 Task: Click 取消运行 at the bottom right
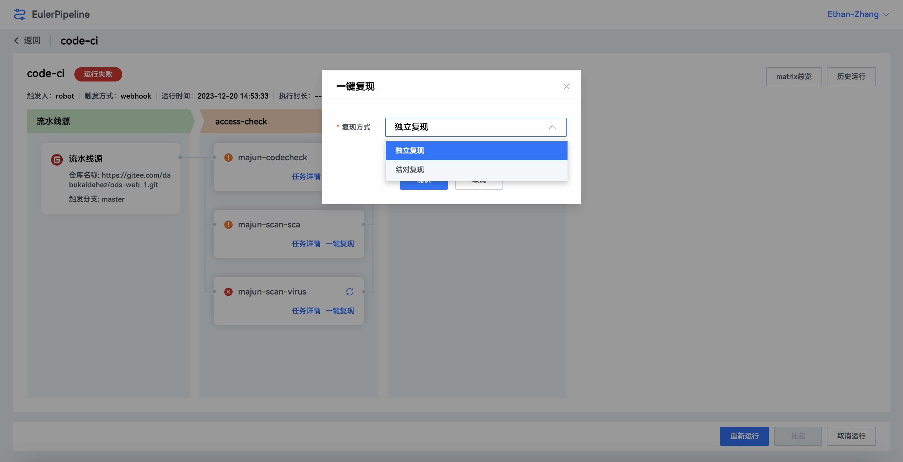click(x=851, y=436)
